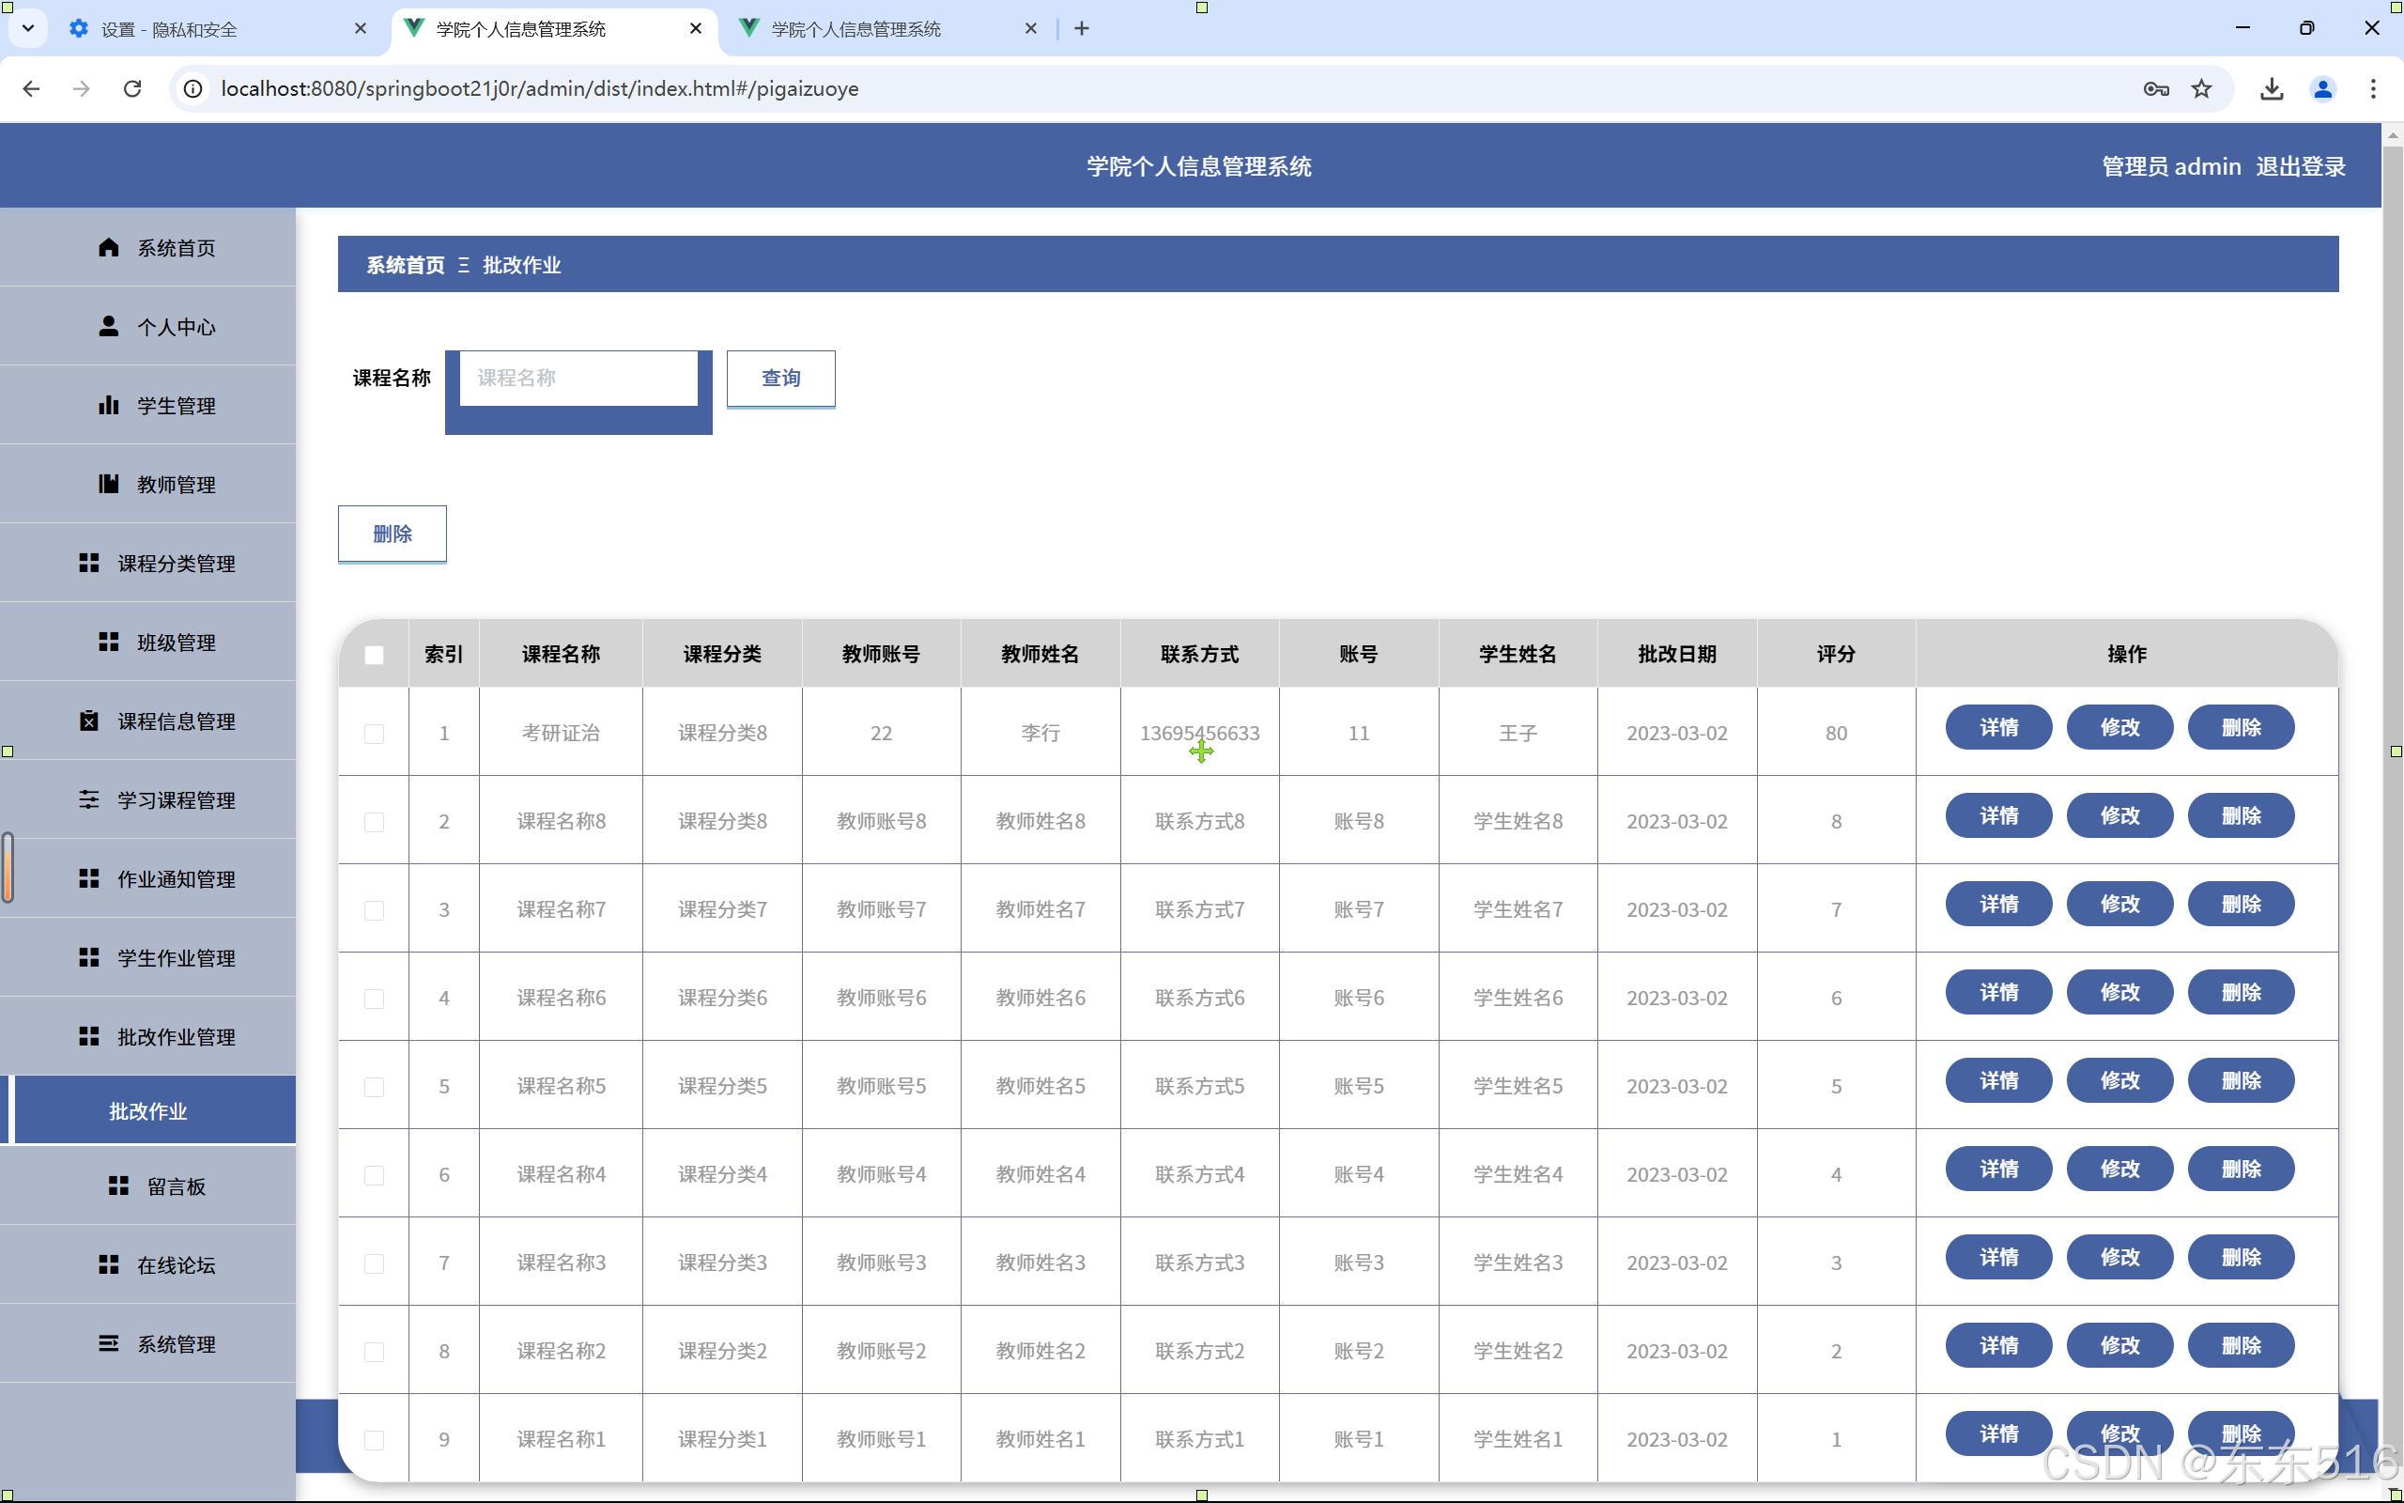Screen dimensions: 2404x1503
Task: Check the checkbox for row 1 考研证治
Action: coord(374,734)
